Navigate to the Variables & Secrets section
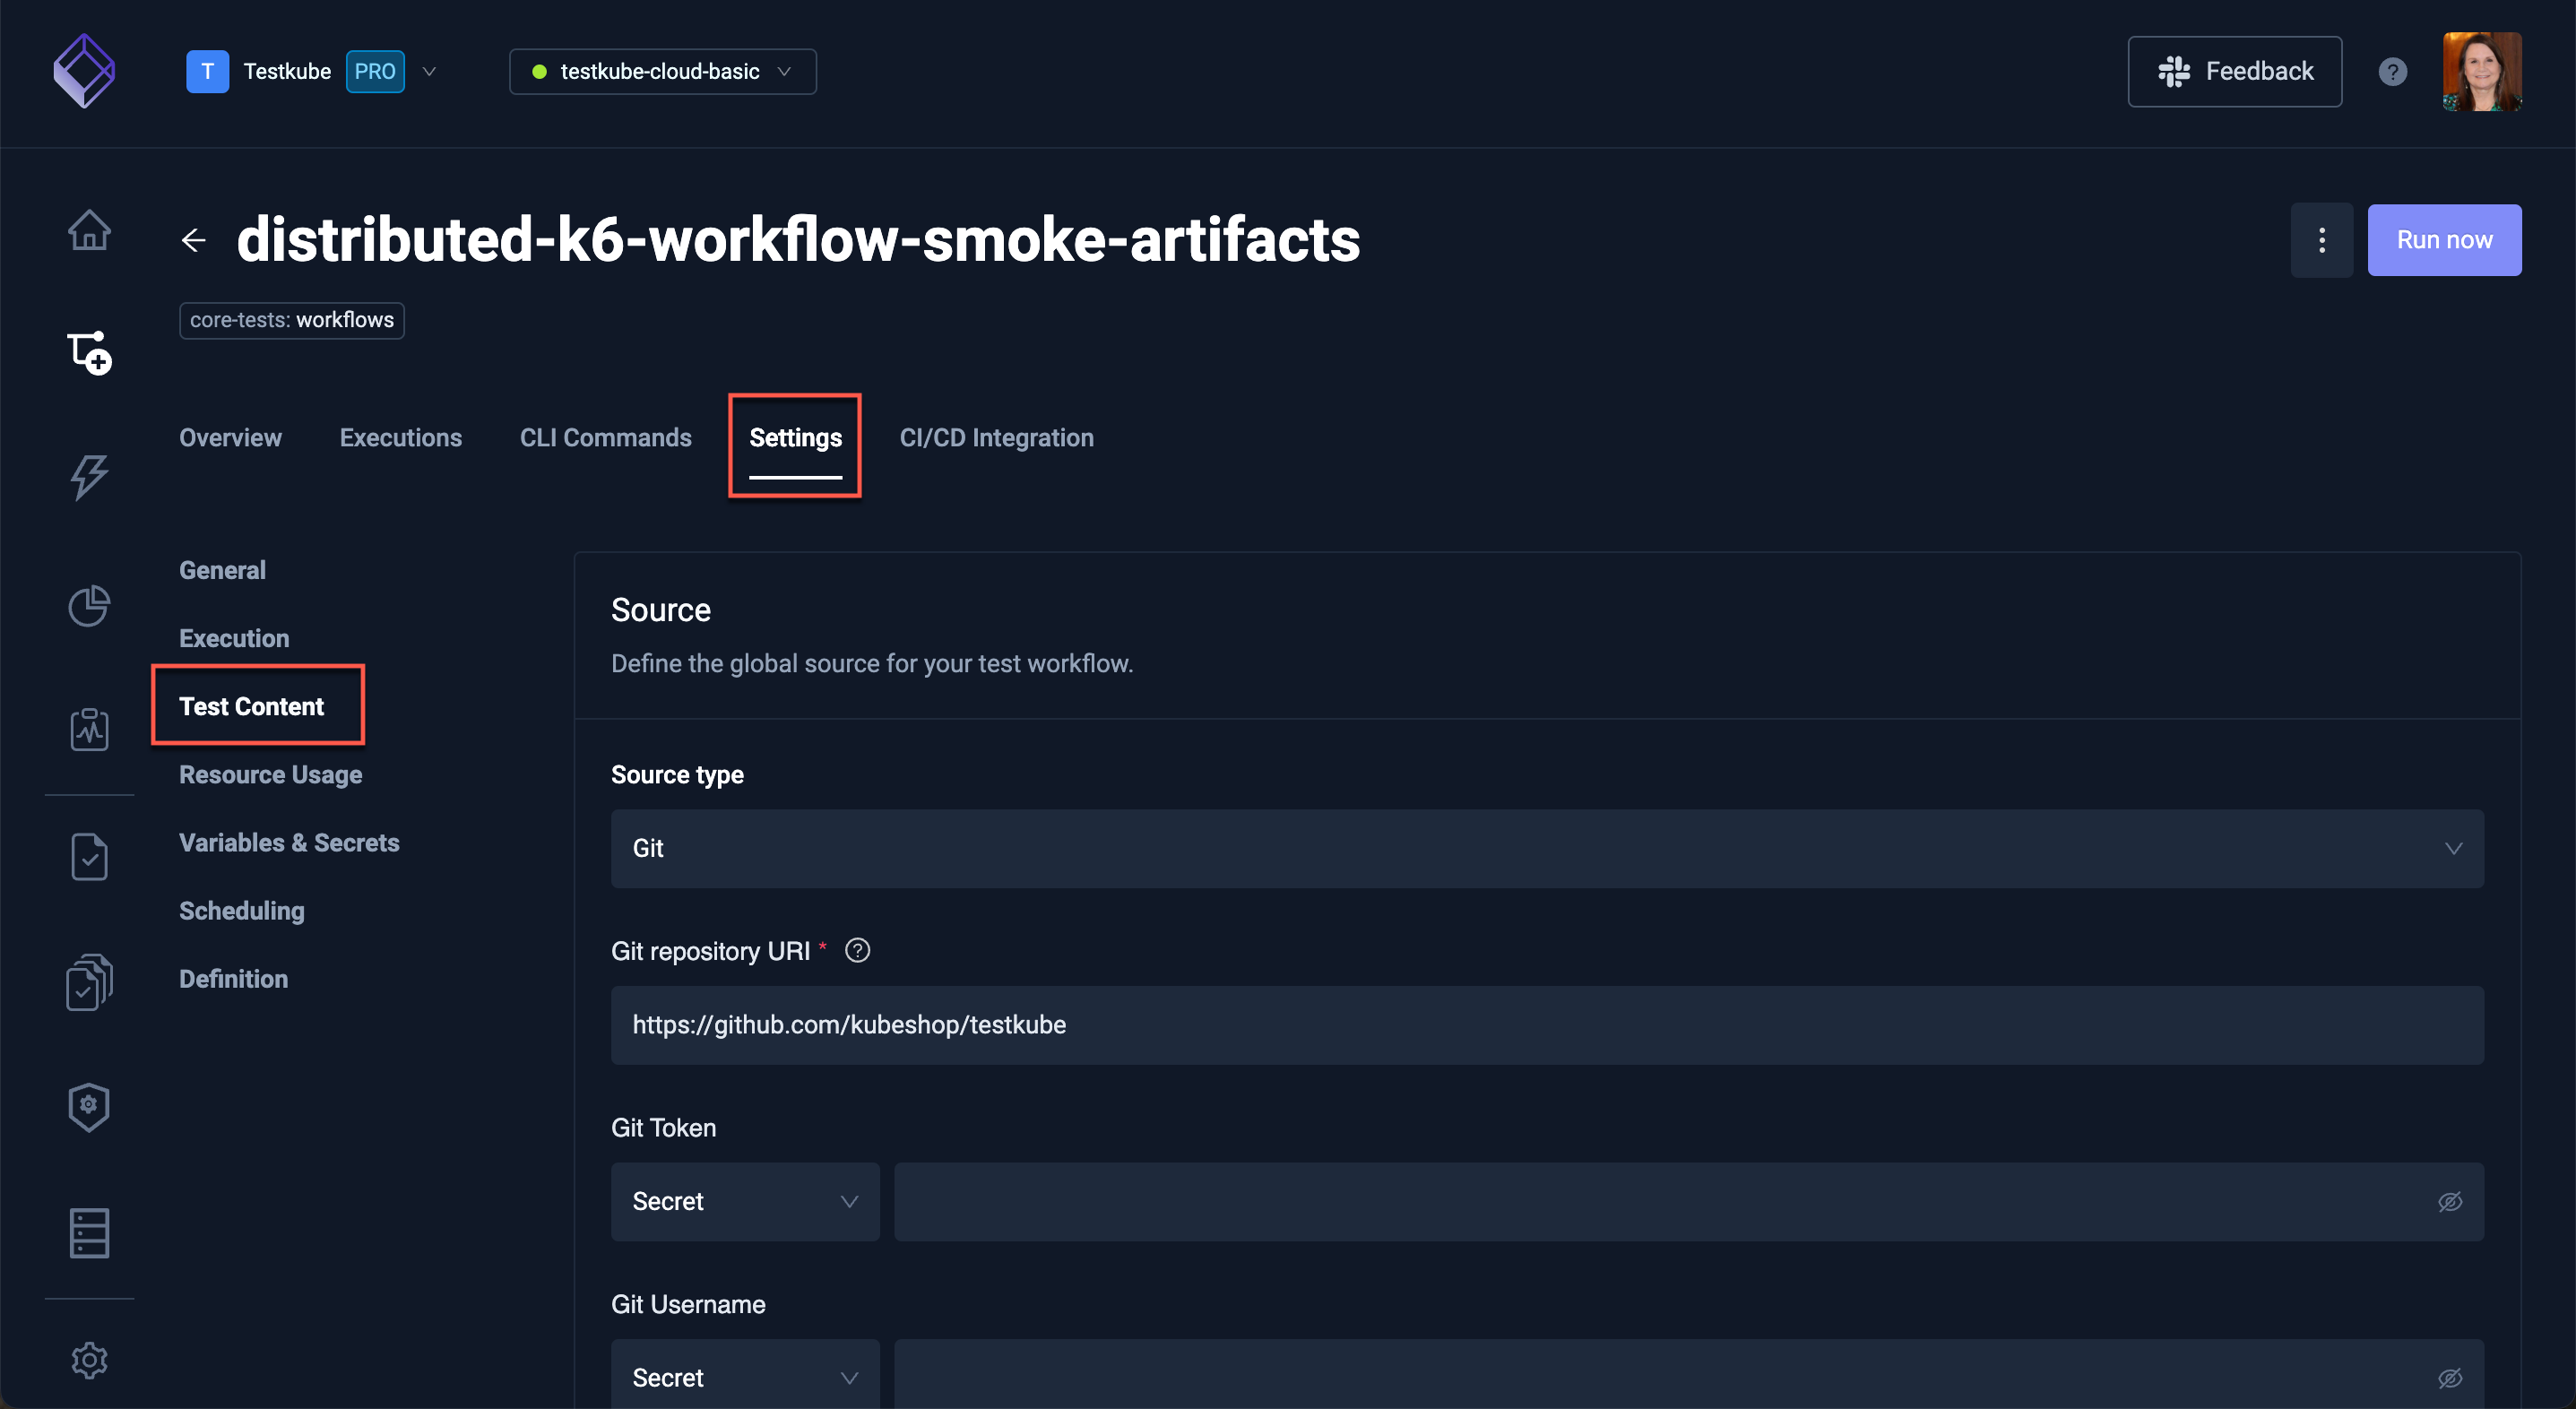 pyautogui.click(x=290, y=842)
